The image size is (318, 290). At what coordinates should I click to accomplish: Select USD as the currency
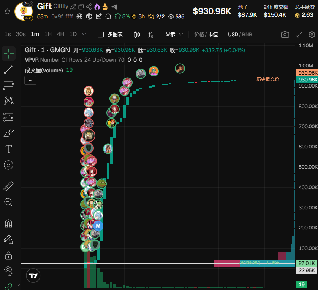pos(233,34)
